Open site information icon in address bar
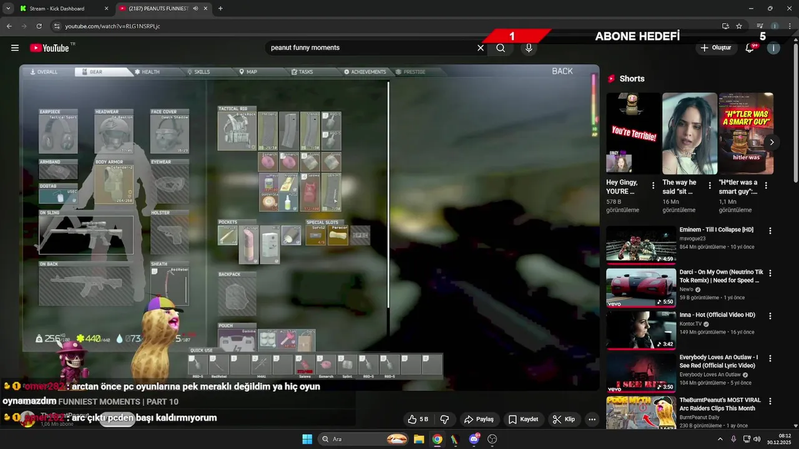This screenshot has height=449, width=799. coord(56,26)
